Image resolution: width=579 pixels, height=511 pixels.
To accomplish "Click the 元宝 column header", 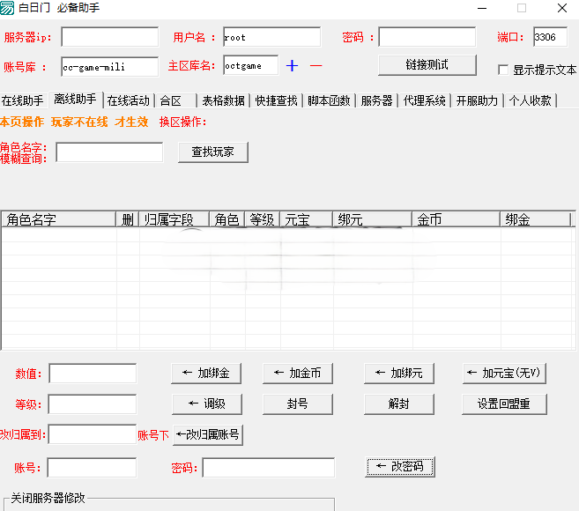I will [x=306, y=219].
